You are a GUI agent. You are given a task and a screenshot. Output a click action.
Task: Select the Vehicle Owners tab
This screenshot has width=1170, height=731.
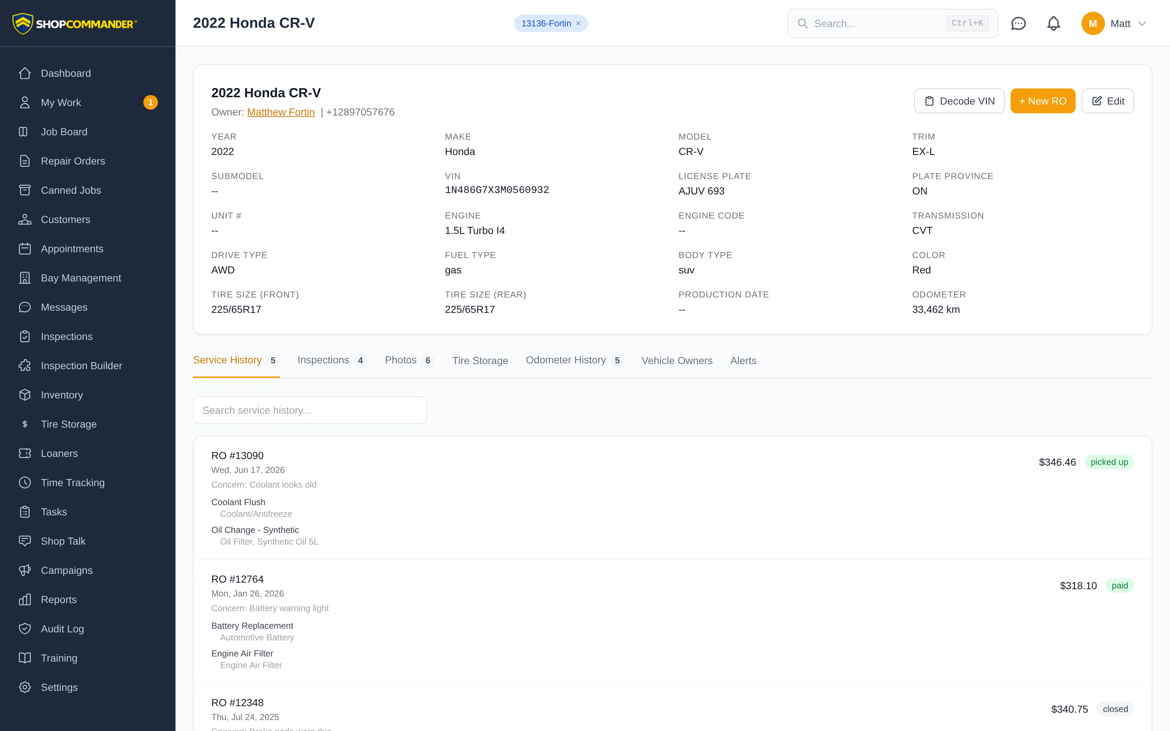click(x=677, y=361)
